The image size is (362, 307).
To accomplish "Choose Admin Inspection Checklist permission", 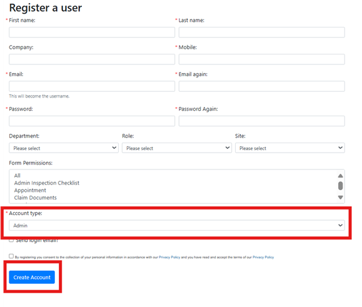I will [x=47, y=183].
